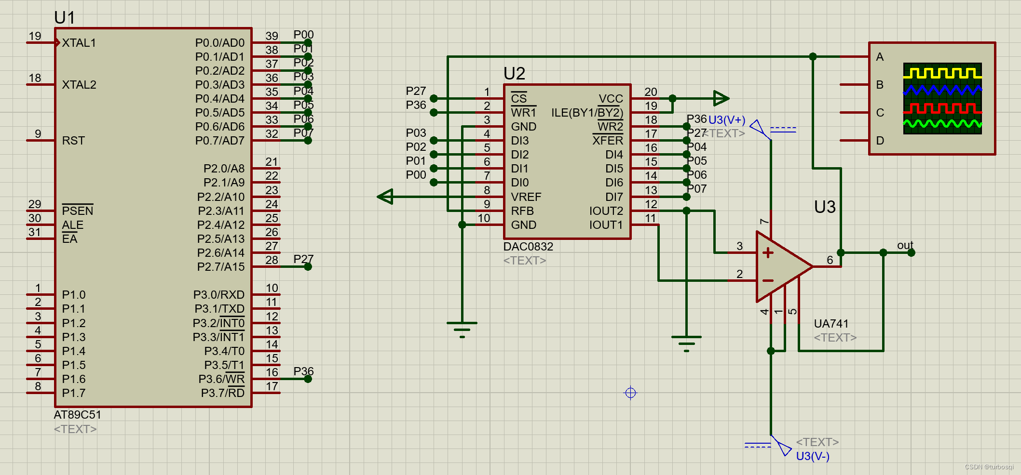The height and width of the screenshot is (475, 1021).
Task: Click the <TEXT> placeholder below AT89C51
Action: click(x=75, y=429)
